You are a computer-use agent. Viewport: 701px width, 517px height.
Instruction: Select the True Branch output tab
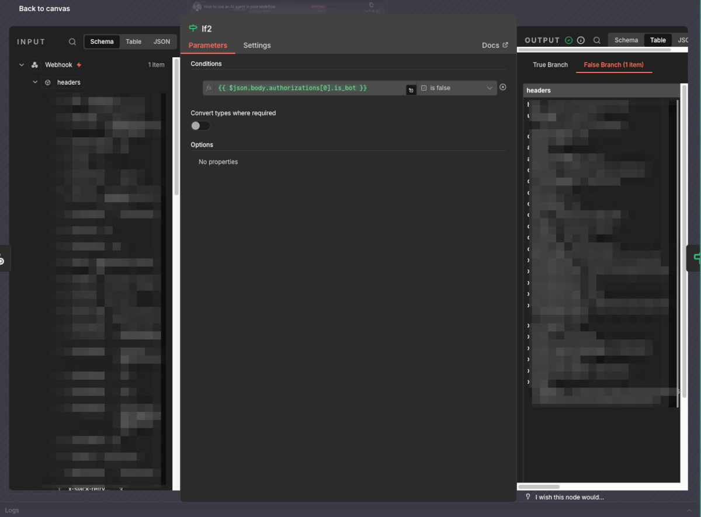(550, 65)
